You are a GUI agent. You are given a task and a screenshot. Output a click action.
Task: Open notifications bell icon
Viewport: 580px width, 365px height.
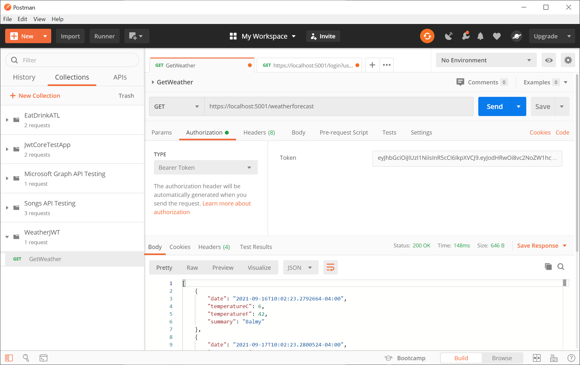[x=480, y=36]
